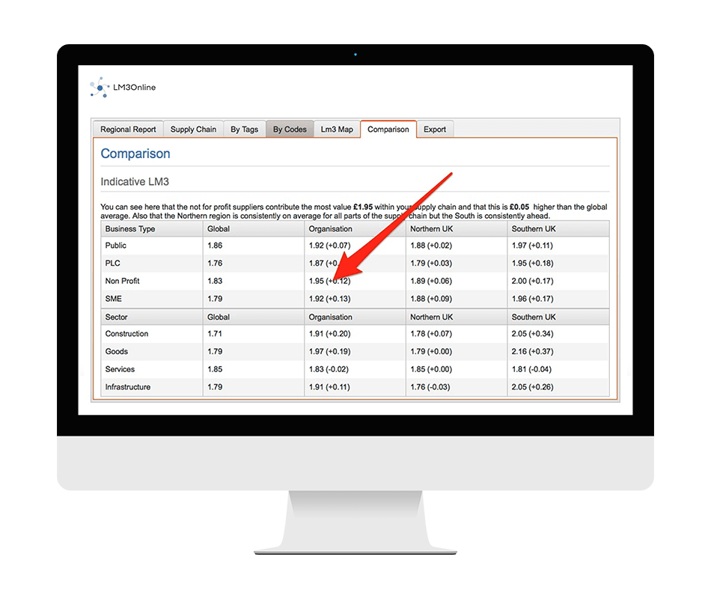Select the Non Profit row label
711x599 pixels.
125,281
